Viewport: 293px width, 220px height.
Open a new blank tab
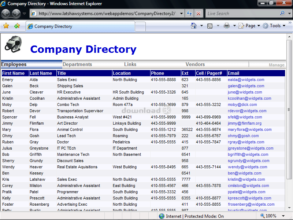140,26
